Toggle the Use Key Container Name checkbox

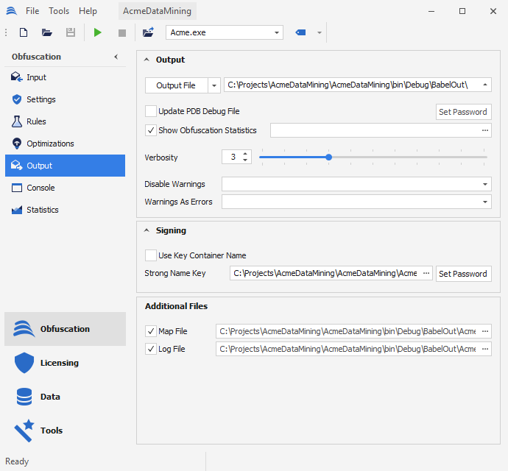coord(151,255)
